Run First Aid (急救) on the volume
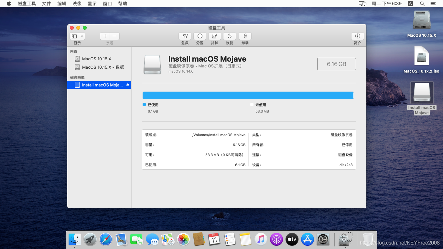 185,36
